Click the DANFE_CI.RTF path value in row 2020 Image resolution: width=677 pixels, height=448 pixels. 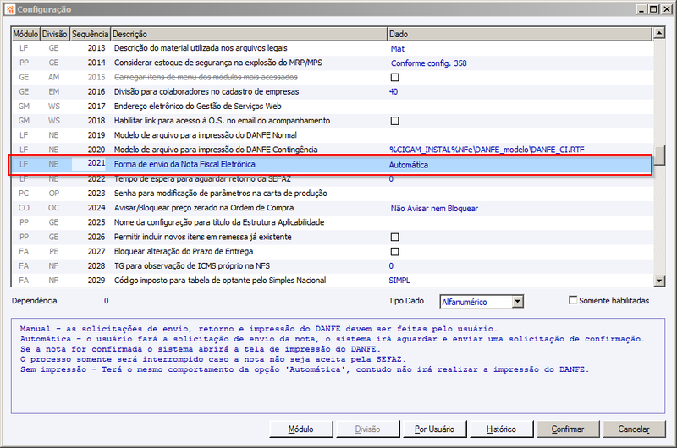(x=487, y=150)
